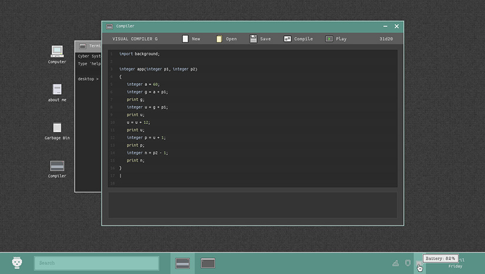
Task: Click the network icon in system tray
Action: [396, 263]
